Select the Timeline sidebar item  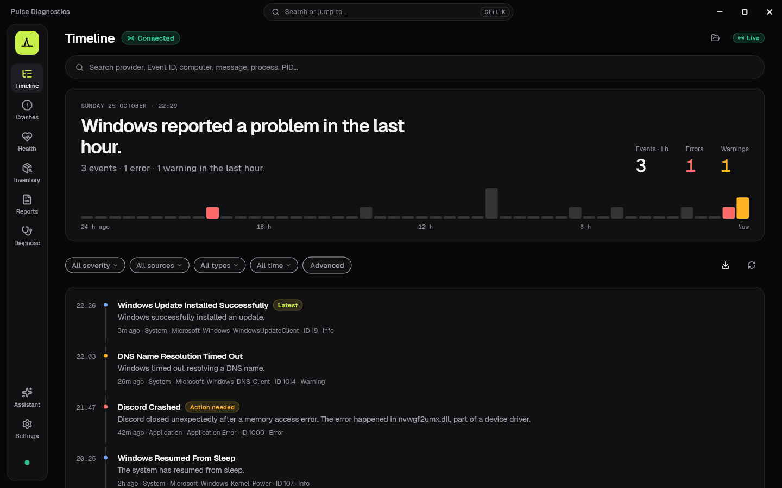tap(27, 78)
